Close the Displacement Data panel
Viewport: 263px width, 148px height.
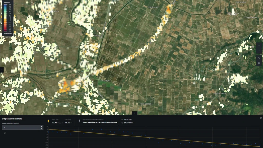(261, 118)
